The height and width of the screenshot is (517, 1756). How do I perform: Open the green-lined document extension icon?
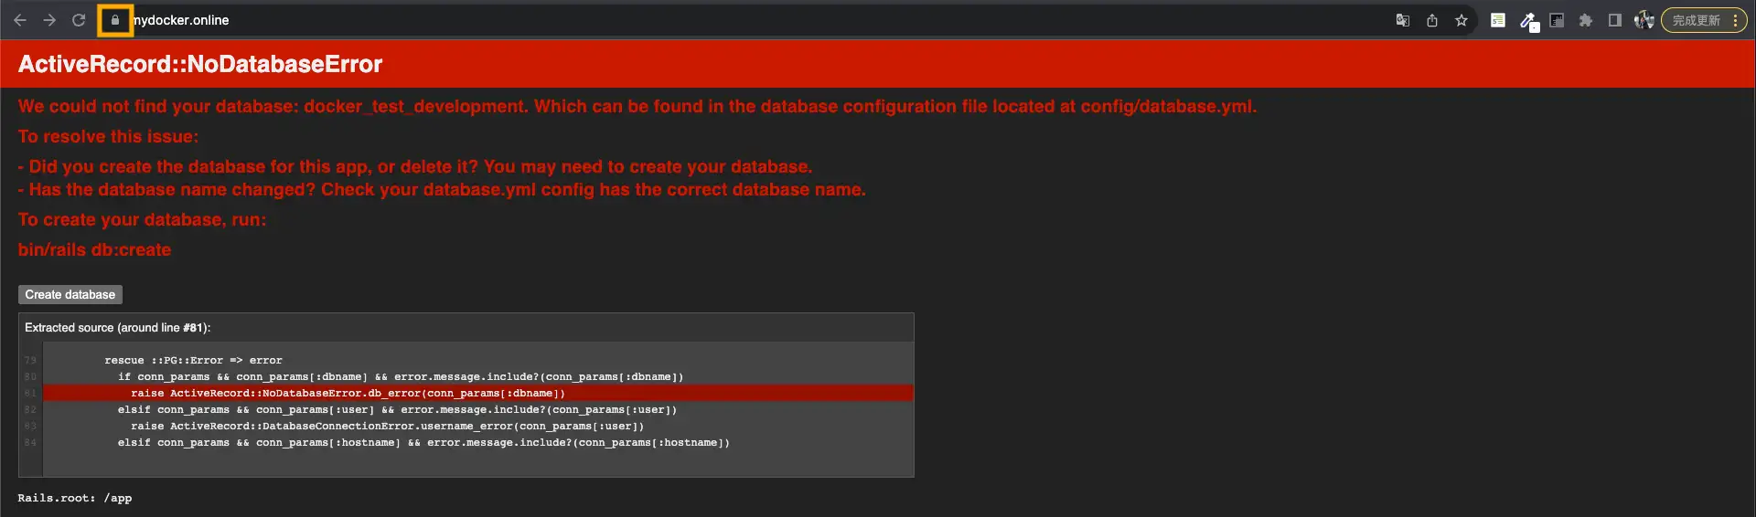pos(1498,20)
